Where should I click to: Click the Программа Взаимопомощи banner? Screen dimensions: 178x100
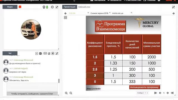pos(110,26)
